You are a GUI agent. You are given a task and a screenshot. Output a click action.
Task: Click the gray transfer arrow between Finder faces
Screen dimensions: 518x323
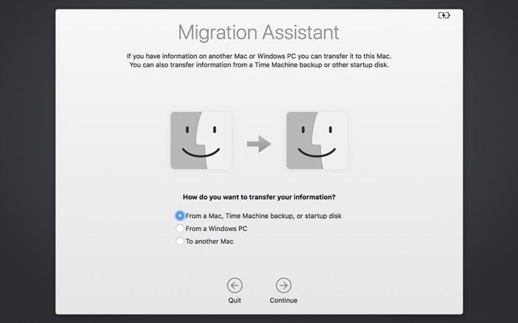(x=259, y=144)
